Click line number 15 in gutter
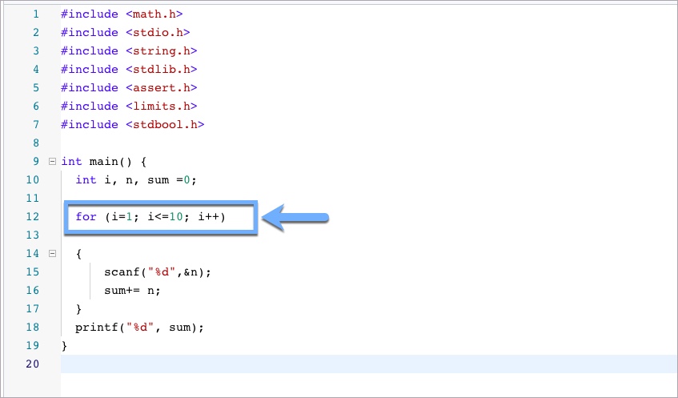Screen dimensions: 678x398 click(x=33, y=271)
